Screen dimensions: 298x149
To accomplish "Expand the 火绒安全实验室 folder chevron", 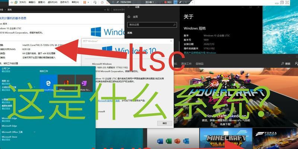I will pos(34,87).
